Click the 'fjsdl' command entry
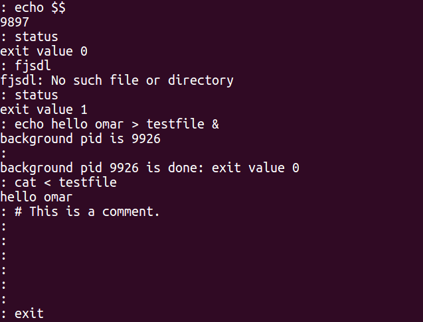The image size is (423, 322). click(33, 66)
